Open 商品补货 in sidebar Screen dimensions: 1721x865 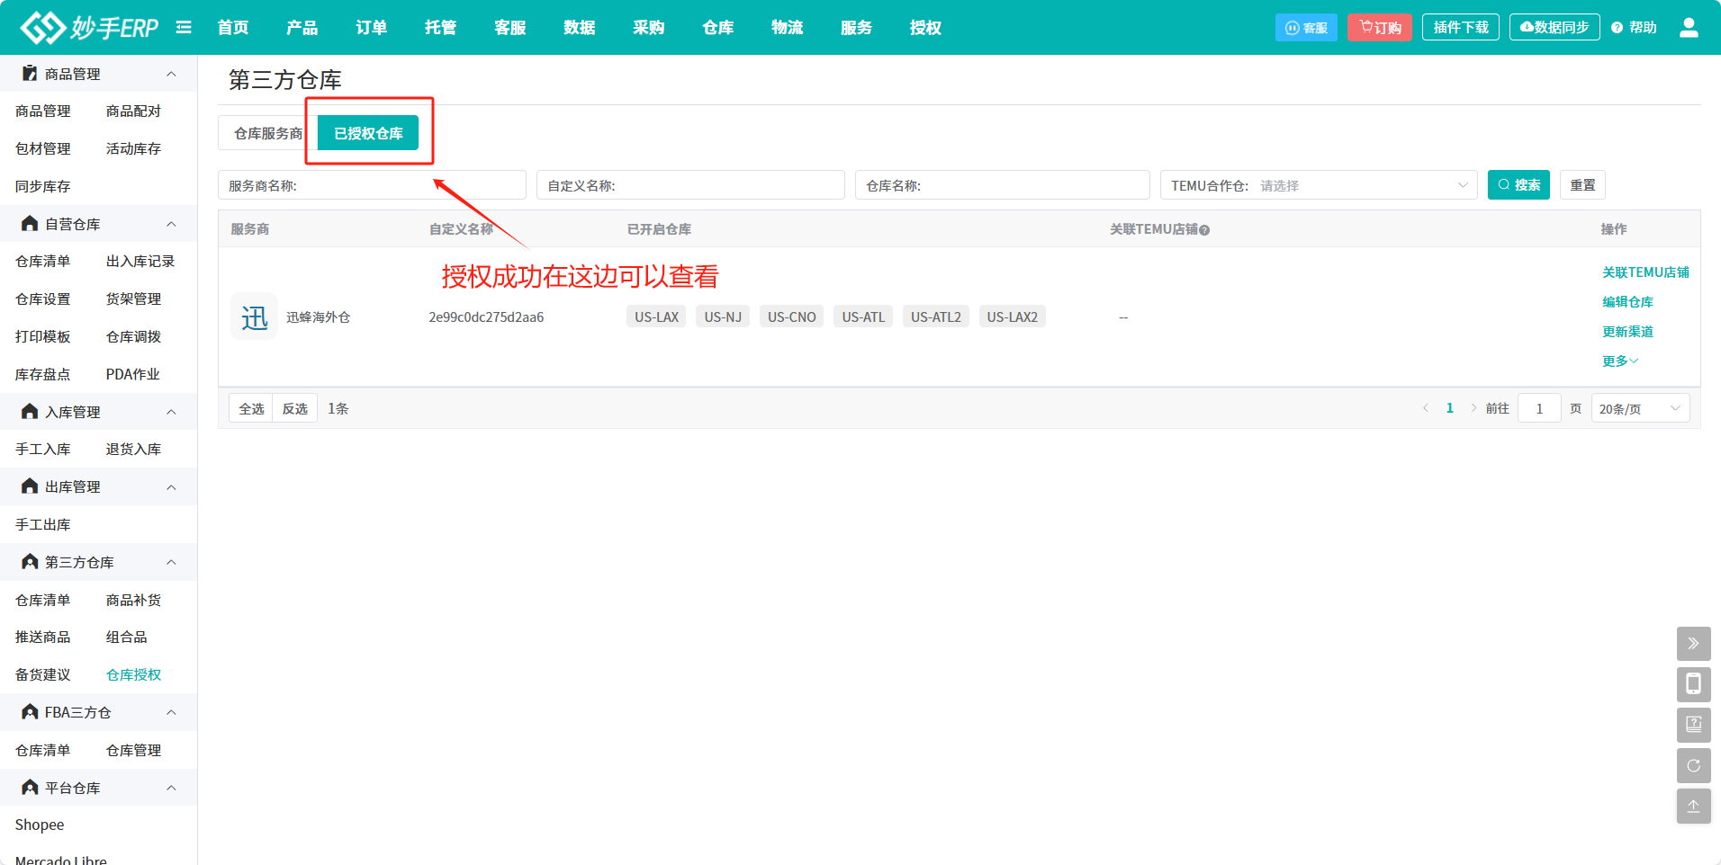(x=133, y=600)
